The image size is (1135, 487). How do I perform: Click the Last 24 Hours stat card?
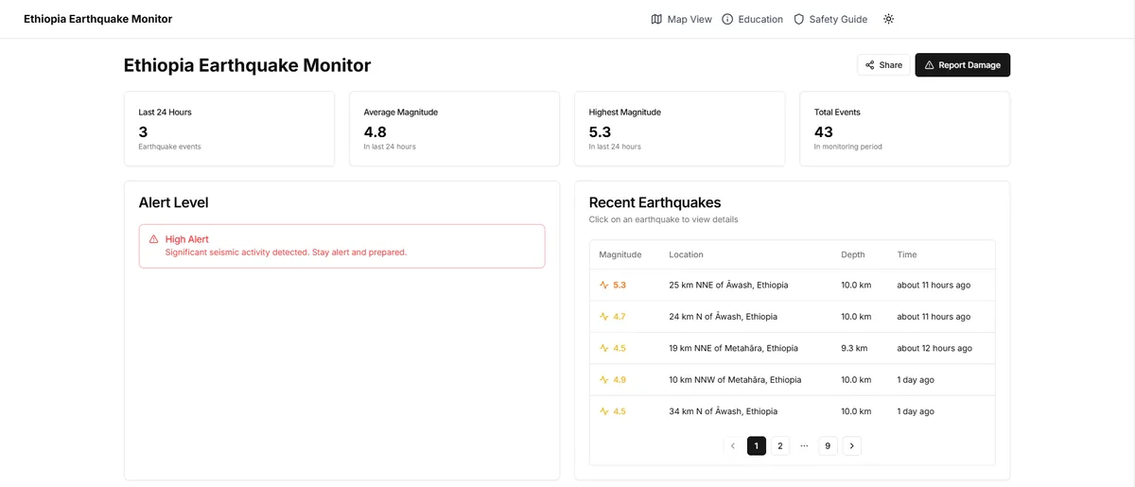tap(229, 129)
